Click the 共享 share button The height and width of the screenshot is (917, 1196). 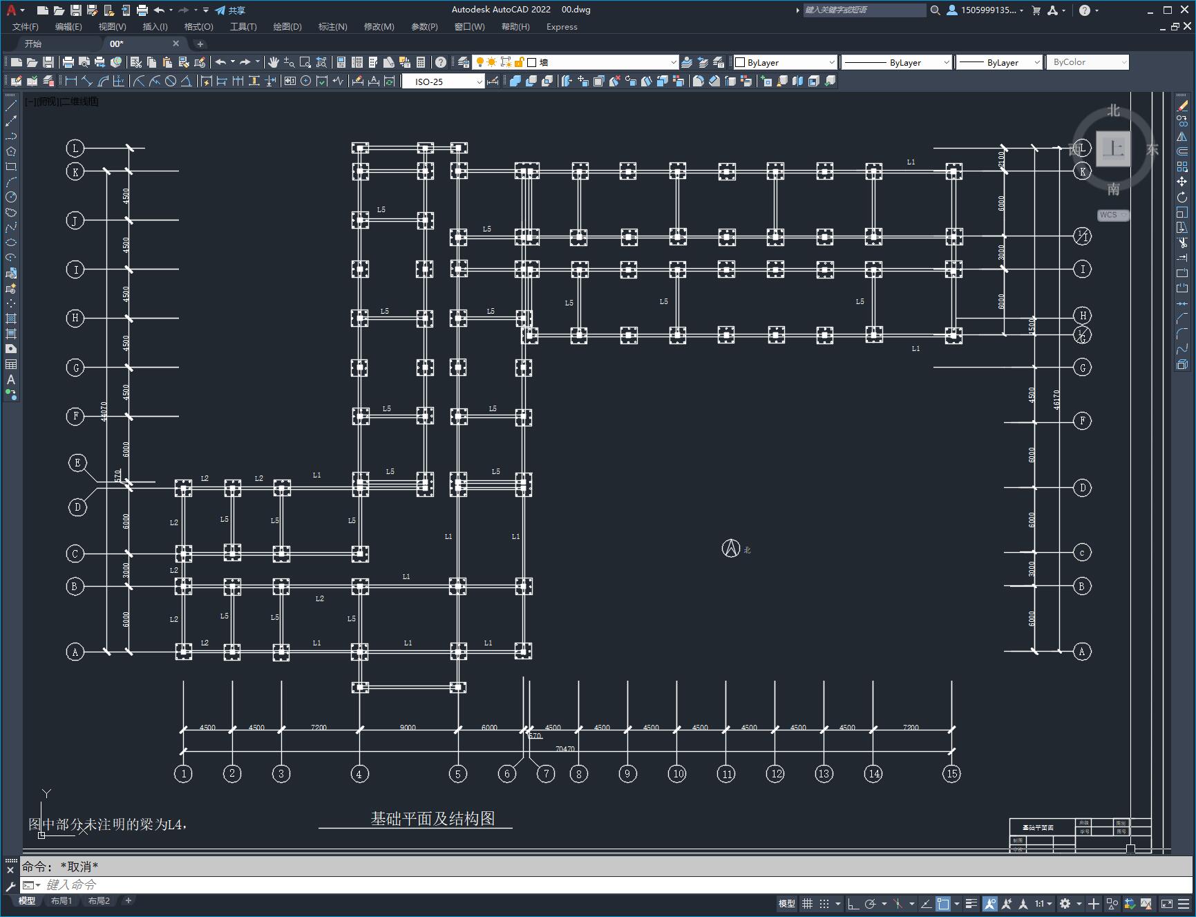[230, 10]
